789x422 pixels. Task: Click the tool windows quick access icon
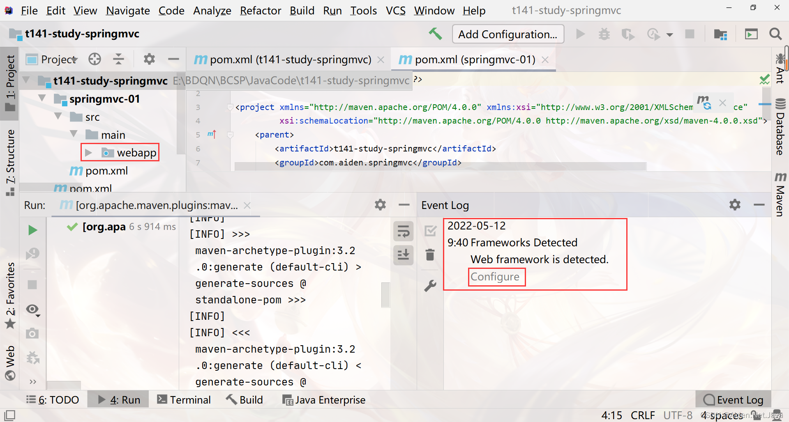click(x=9, y=415)
